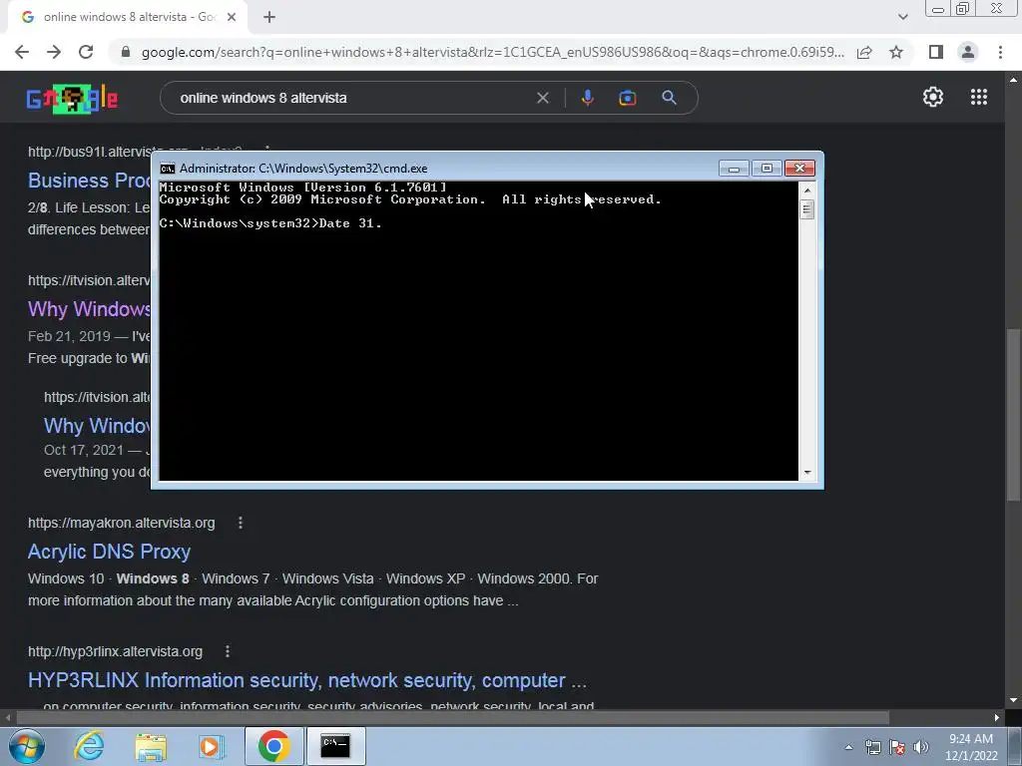Open Google apps grid

pos(979,97)
